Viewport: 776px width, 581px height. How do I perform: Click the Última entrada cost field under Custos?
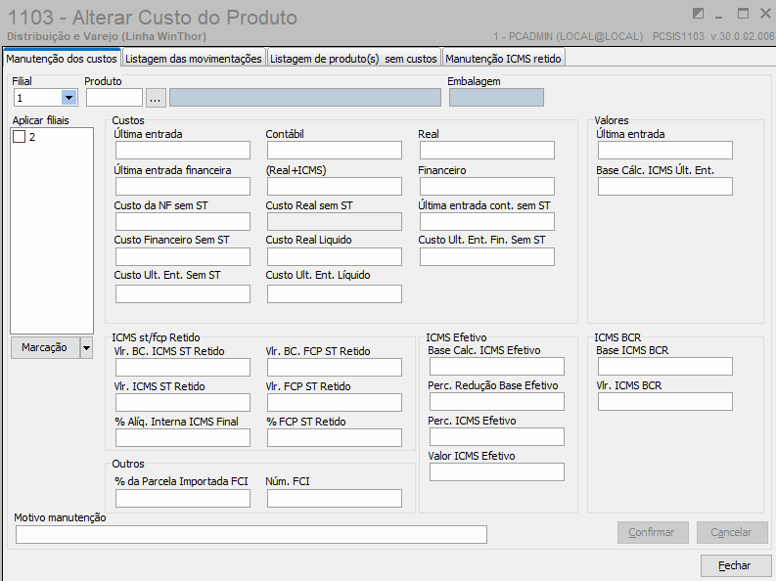tap(183, 151)
